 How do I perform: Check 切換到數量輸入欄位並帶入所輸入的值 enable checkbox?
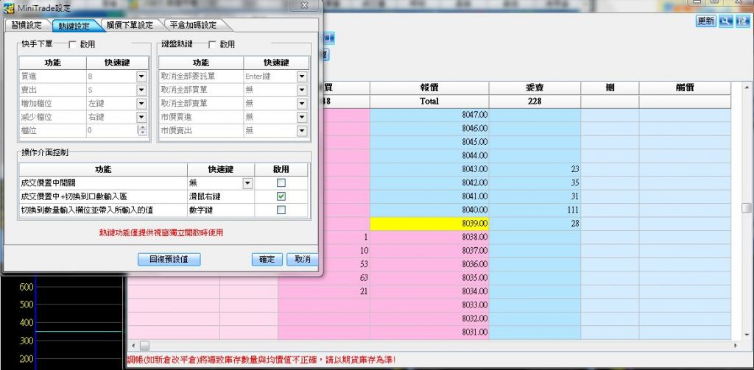click(281, 210)
